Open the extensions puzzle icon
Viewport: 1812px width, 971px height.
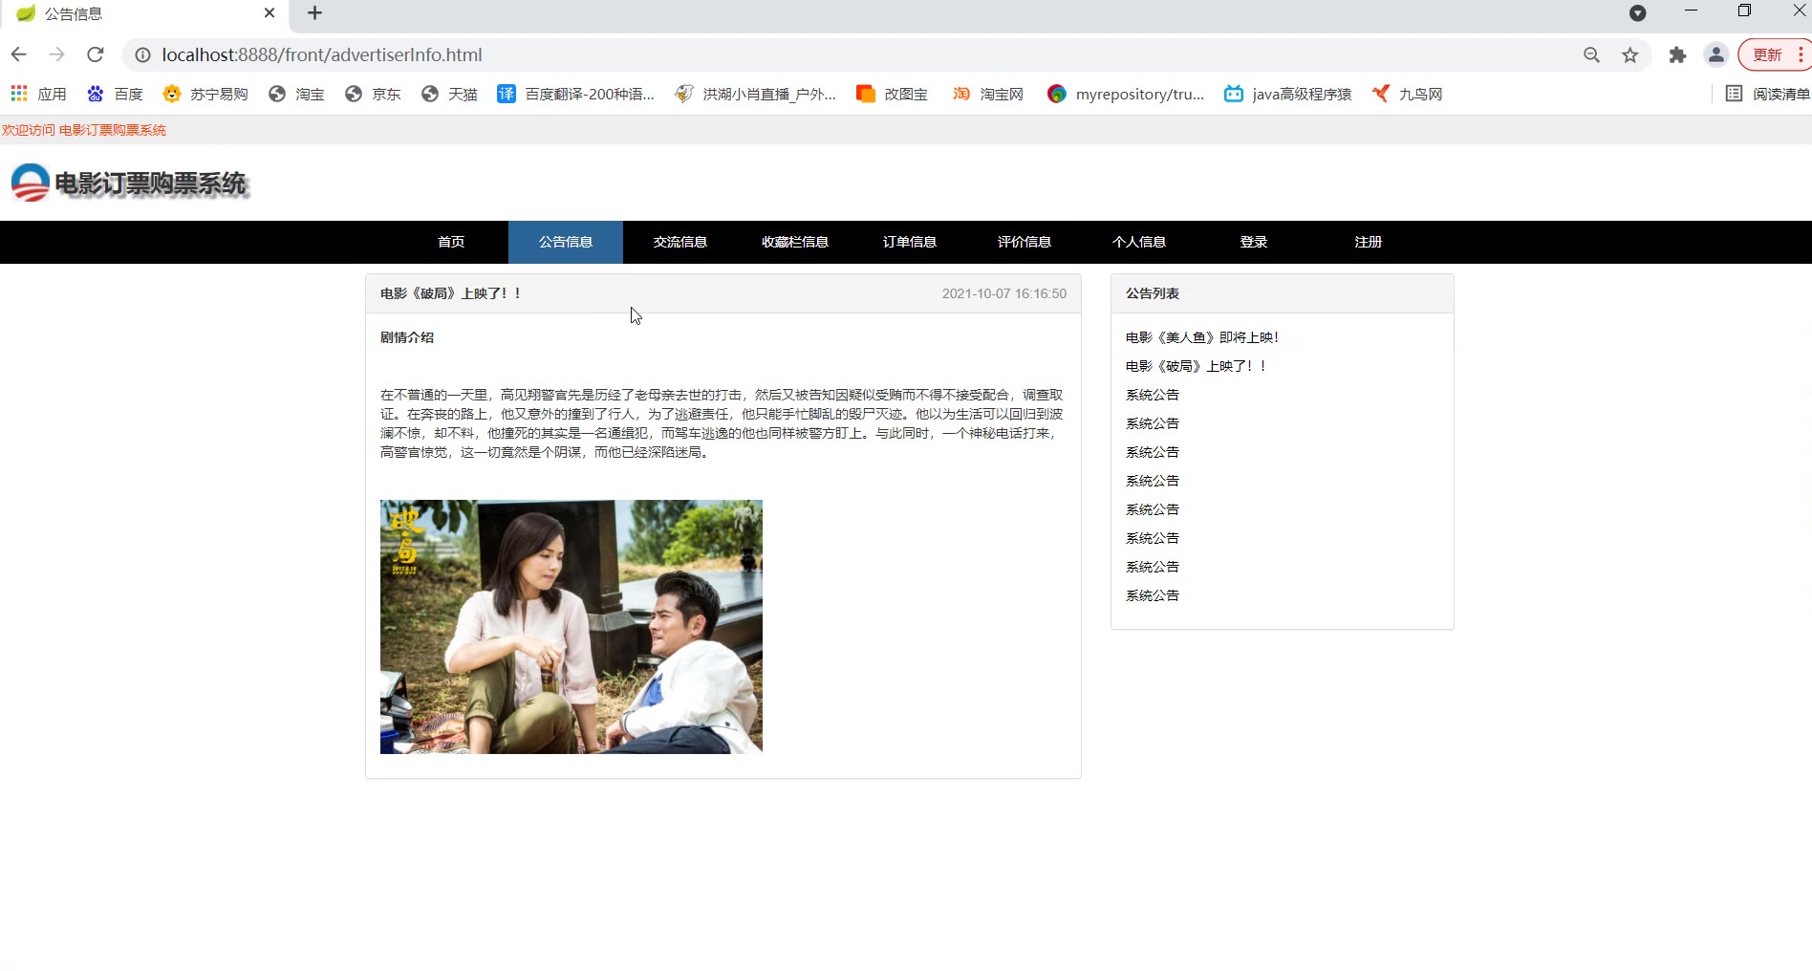1677,55
